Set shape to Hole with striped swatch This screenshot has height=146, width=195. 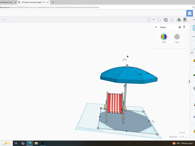click(177, 37)
